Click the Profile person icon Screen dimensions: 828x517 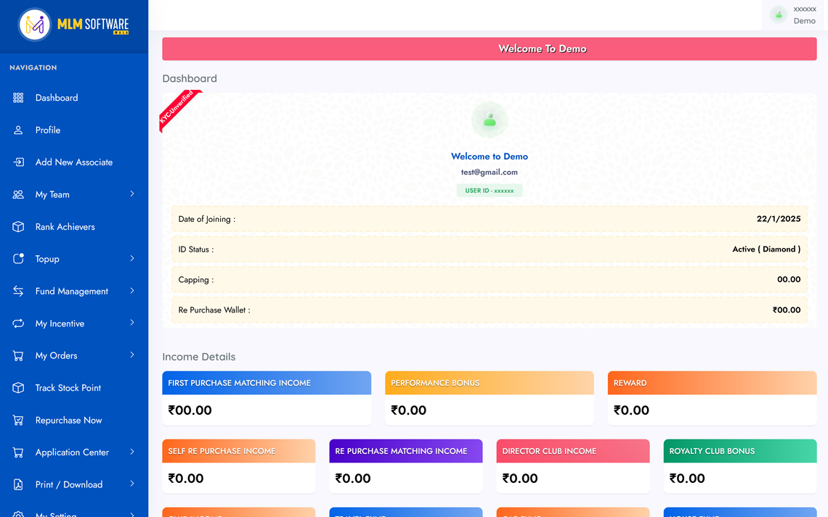(18, 131)
